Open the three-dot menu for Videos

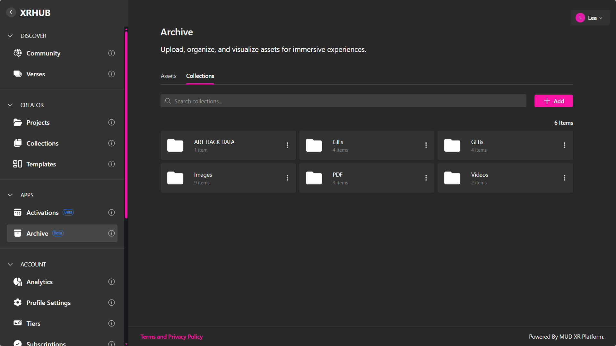coord(564,178)
